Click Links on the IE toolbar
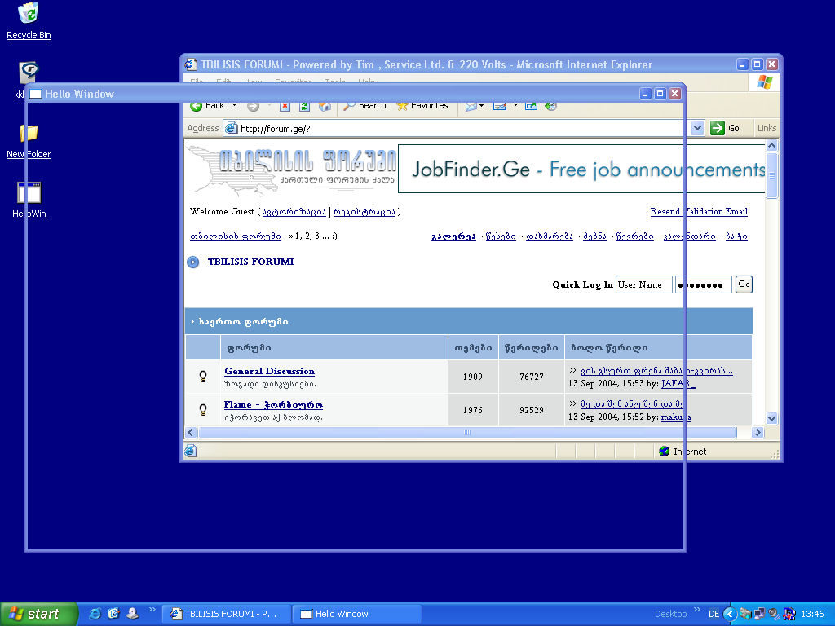The image size is (835, 626). pyautogui.click(x=767, y=128)
